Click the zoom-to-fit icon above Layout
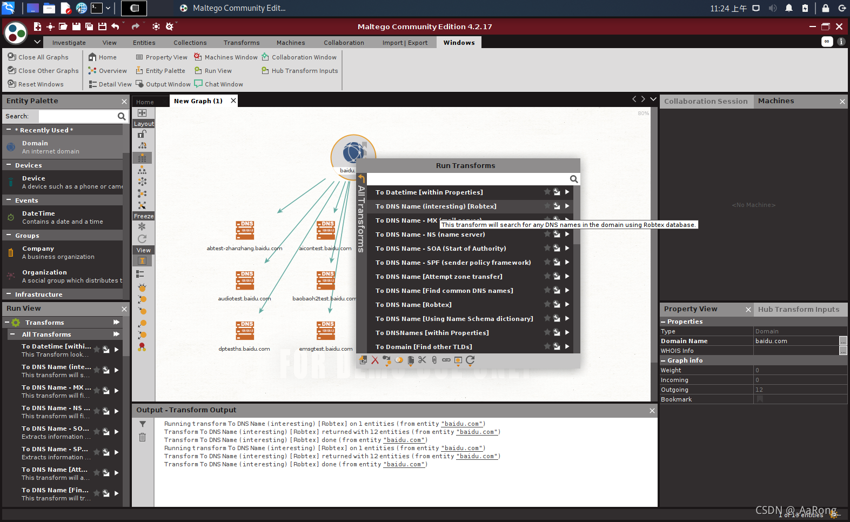This screenshot has height=522, width=850. (142, 113)
